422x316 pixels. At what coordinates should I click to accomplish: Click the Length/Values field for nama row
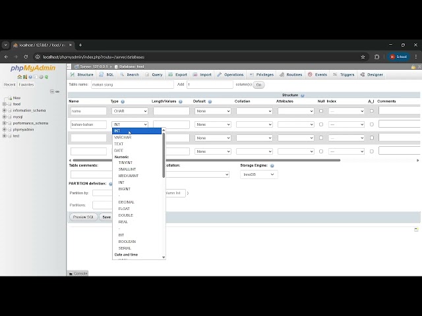tap(171, 111)
